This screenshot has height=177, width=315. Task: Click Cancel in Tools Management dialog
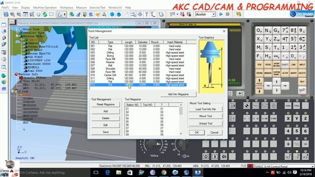click(215, 132)
